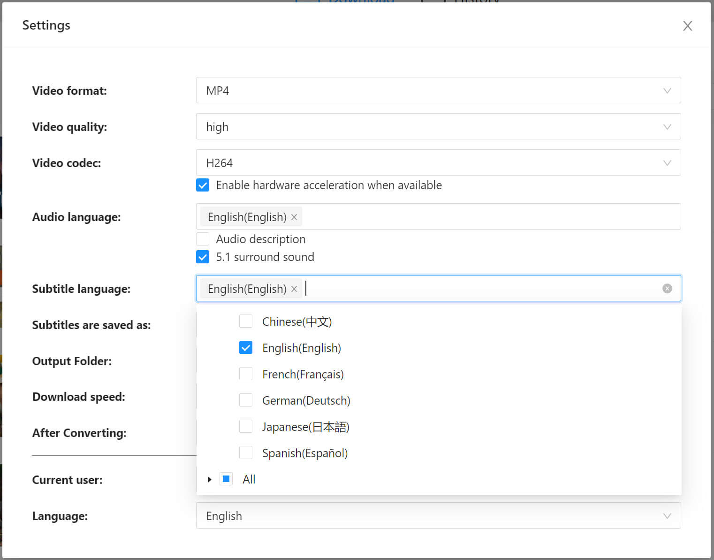Click the clear-all icon in subtitle language field
Screen dimensions: 714x560
click(667, 288)
